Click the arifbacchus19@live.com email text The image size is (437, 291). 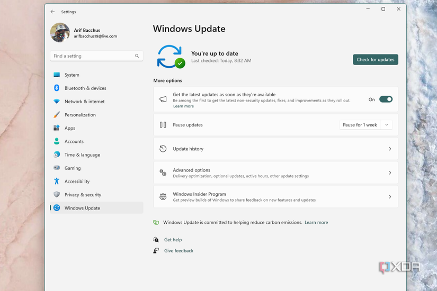point(95,36)
